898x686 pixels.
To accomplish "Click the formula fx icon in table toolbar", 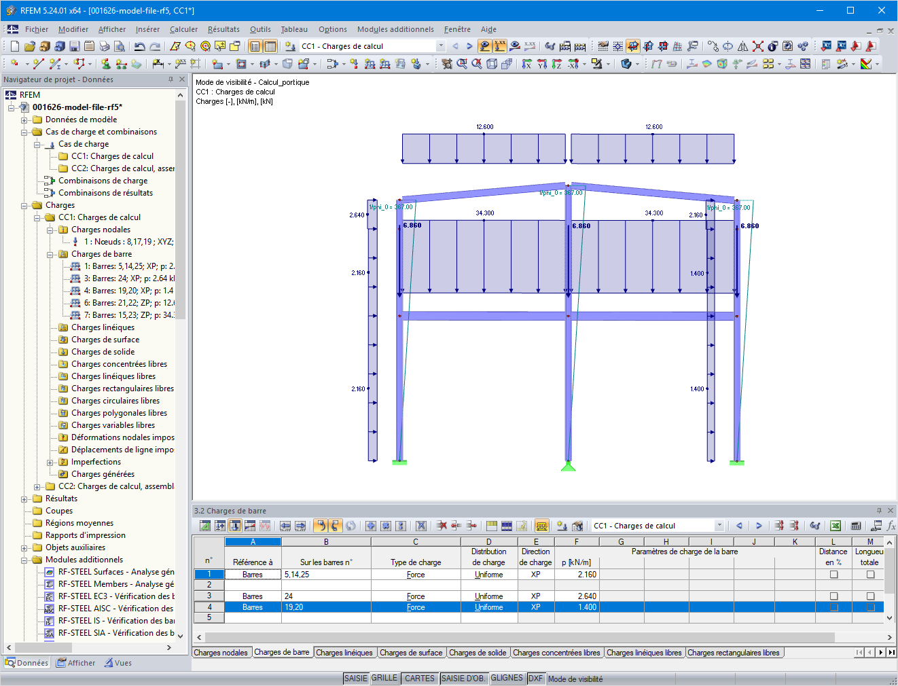I will pyautogui.click(x=891, y=526).
